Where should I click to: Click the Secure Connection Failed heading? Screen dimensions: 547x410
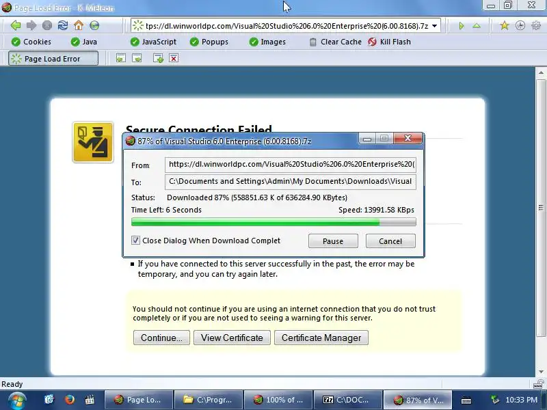[x=198, y=129]
